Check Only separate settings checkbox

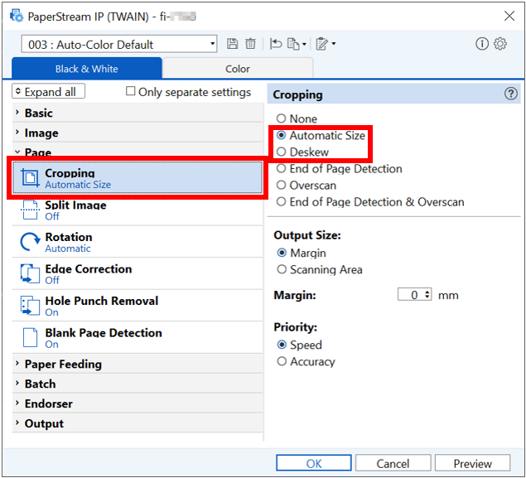tap(130, 91)
